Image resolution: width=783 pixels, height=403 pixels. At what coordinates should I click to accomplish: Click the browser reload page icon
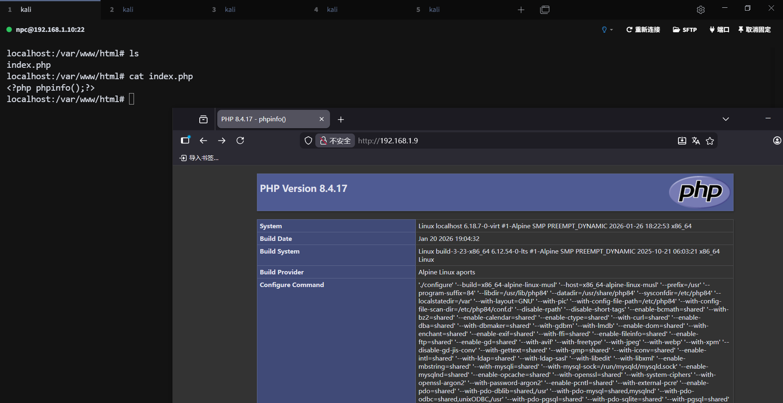(240, 140)
